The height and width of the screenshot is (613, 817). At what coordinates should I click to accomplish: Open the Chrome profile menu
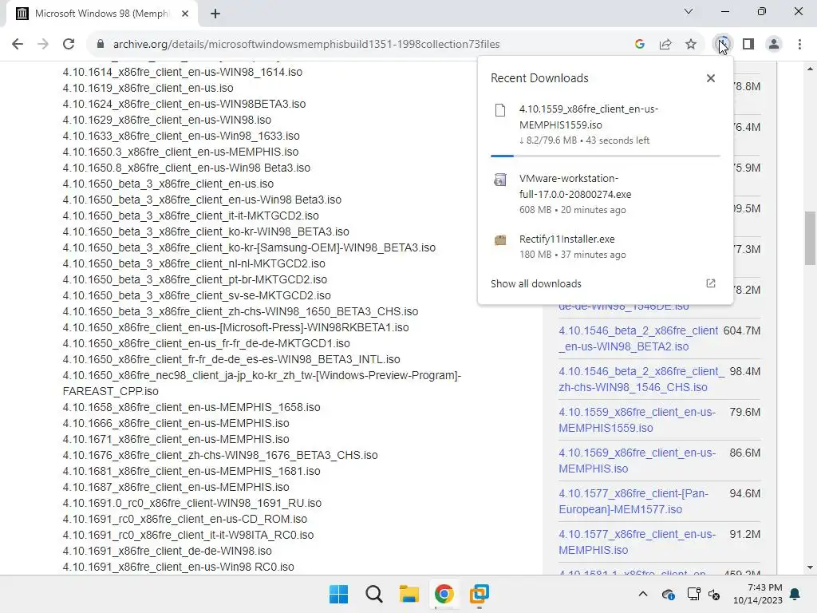tap(774, 45)
